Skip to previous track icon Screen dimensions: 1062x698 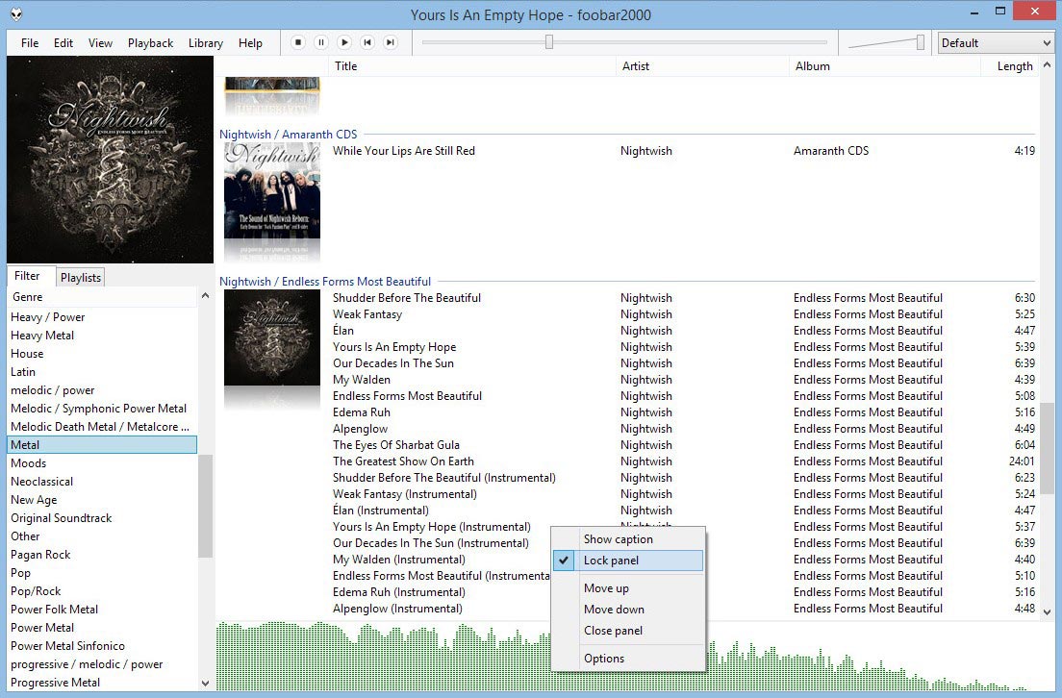click(x=367, y=42)
